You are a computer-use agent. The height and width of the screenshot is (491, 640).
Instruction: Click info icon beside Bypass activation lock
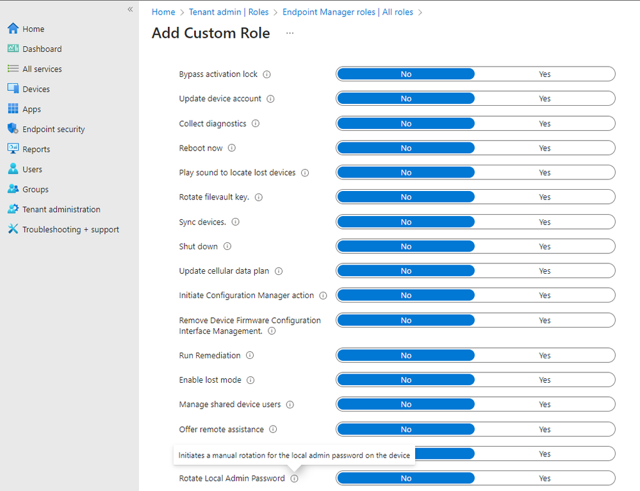coord(267,74)
